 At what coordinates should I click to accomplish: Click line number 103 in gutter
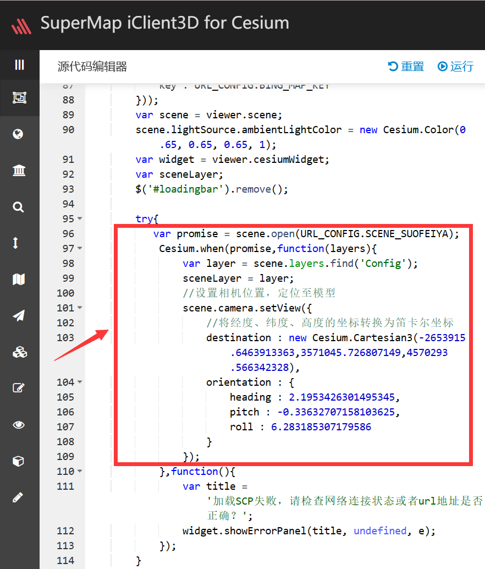click(x=65, y=337)
